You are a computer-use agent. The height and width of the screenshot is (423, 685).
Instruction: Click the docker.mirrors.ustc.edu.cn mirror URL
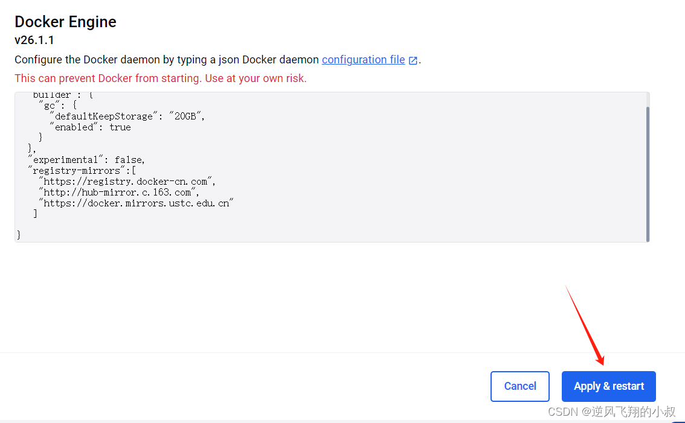(x=136, y=203)
